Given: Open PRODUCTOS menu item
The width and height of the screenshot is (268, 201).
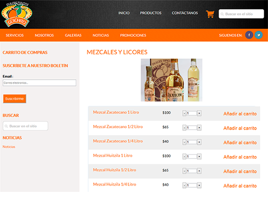Looking at the screenshot, I should pos(150,13).
